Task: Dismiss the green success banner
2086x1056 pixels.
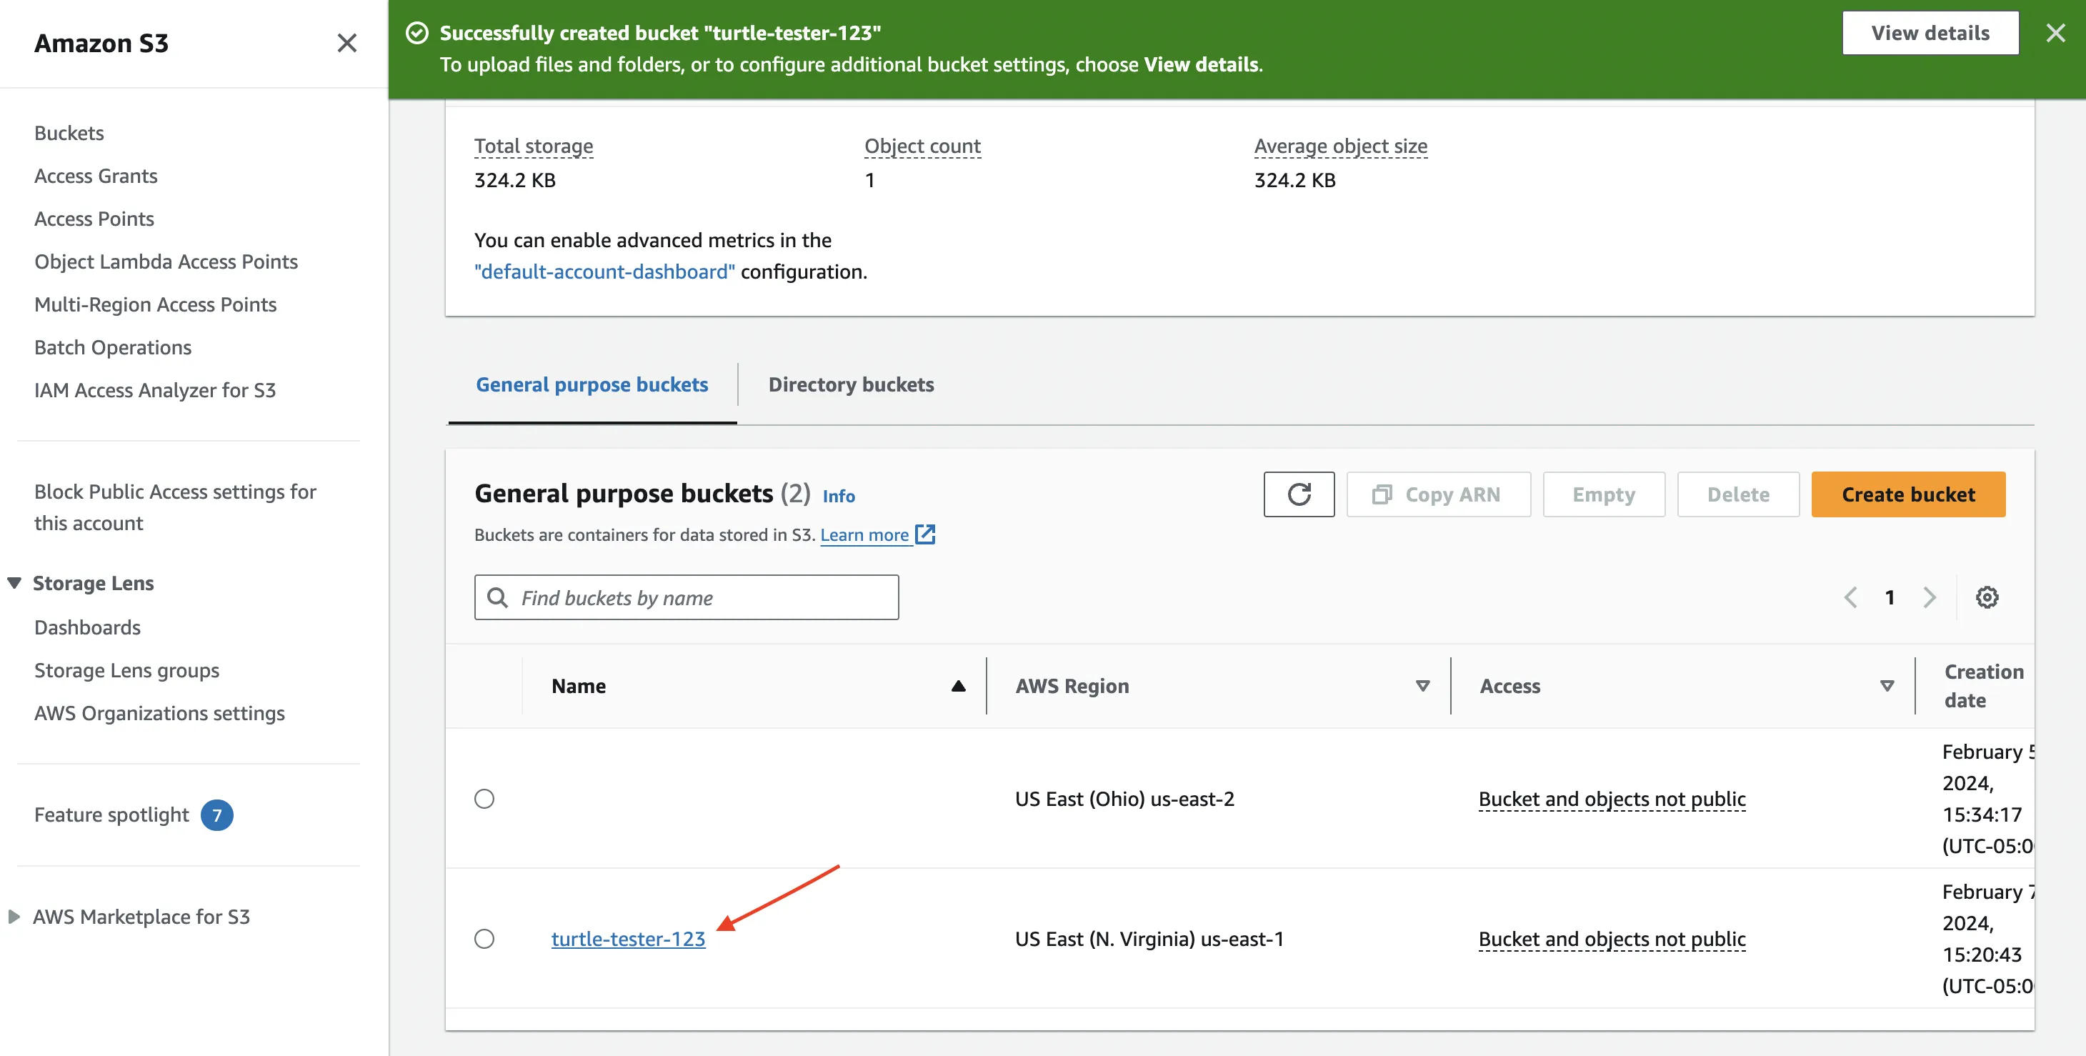Action: pos(2055,33)
